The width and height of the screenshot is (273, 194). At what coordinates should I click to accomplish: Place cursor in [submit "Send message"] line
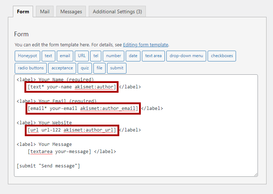tap(48, 166)
